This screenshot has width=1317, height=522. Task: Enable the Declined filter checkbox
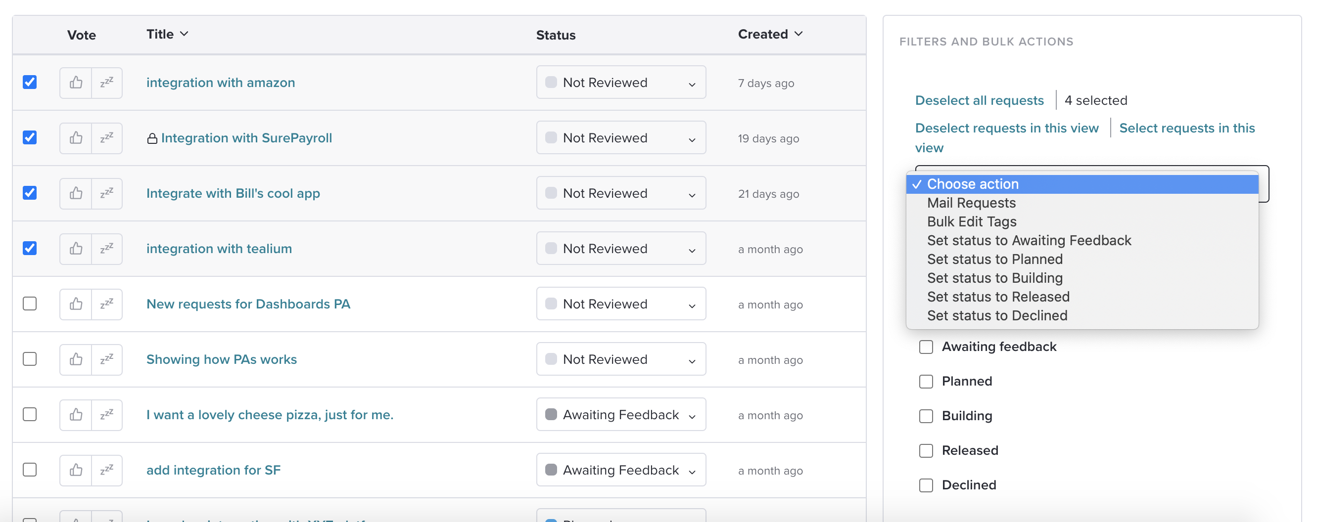[x=926, y=485]
